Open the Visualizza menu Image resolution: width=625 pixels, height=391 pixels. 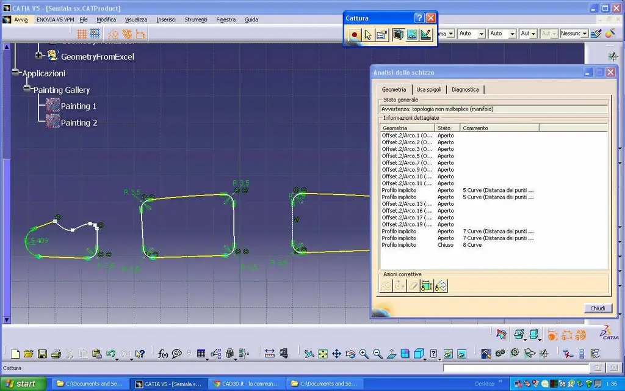136,20
